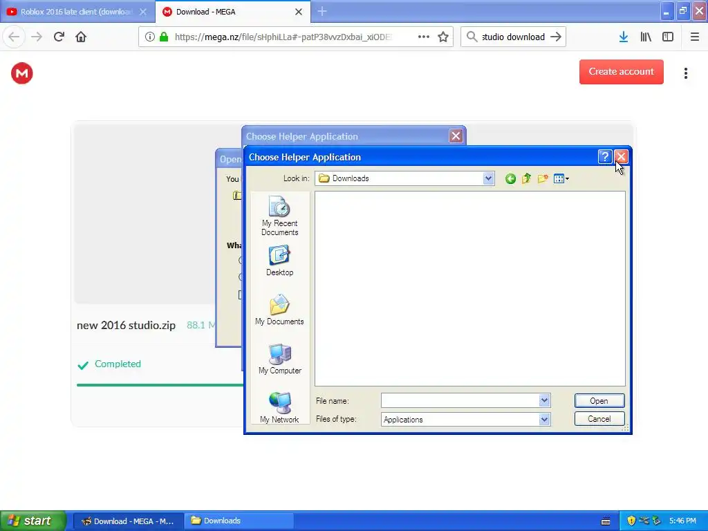This screenshot has width=708, height=531.
Task: Click the mega.nz address bar URL
Action: pos(283,37)
